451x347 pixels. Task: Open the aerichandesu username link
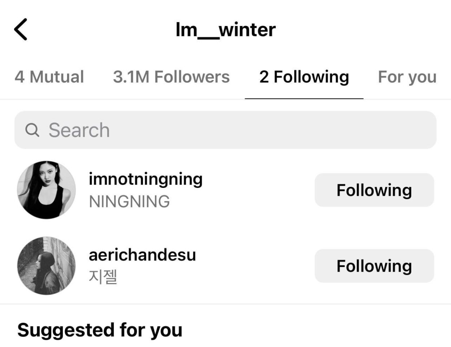click(141, 255)
